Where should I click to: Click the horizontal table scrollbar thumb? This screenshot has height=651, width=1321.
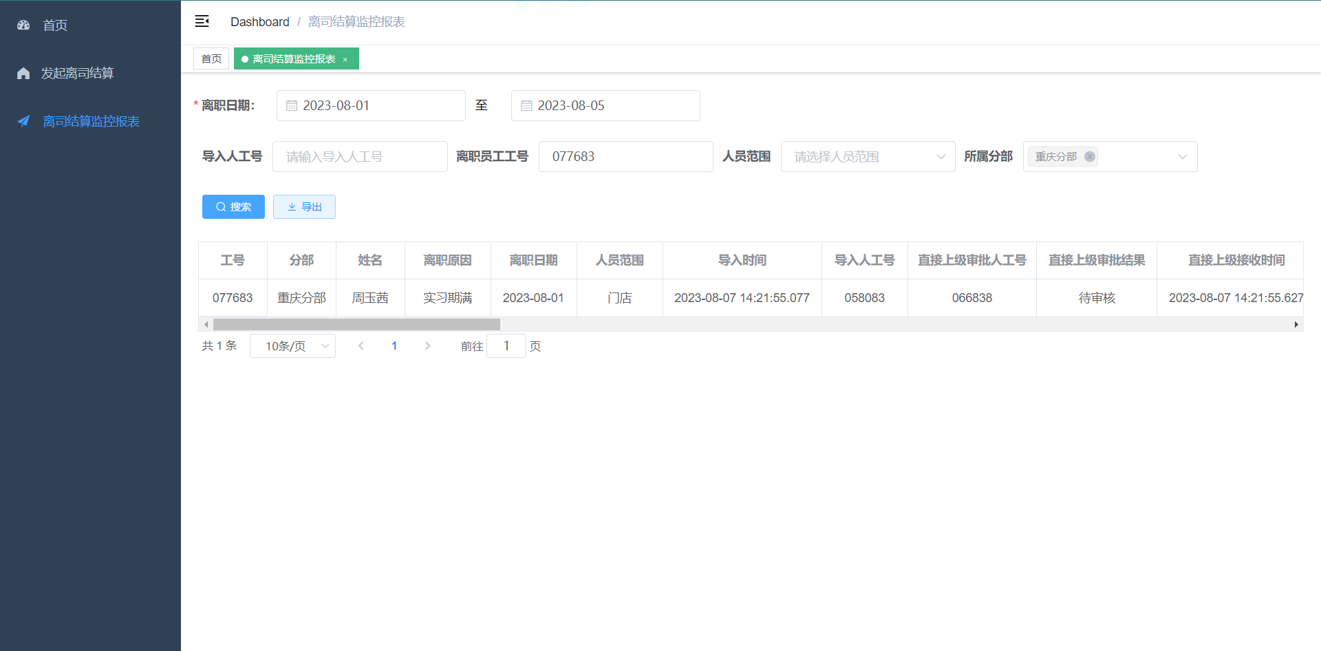click(x=356, y=324)
